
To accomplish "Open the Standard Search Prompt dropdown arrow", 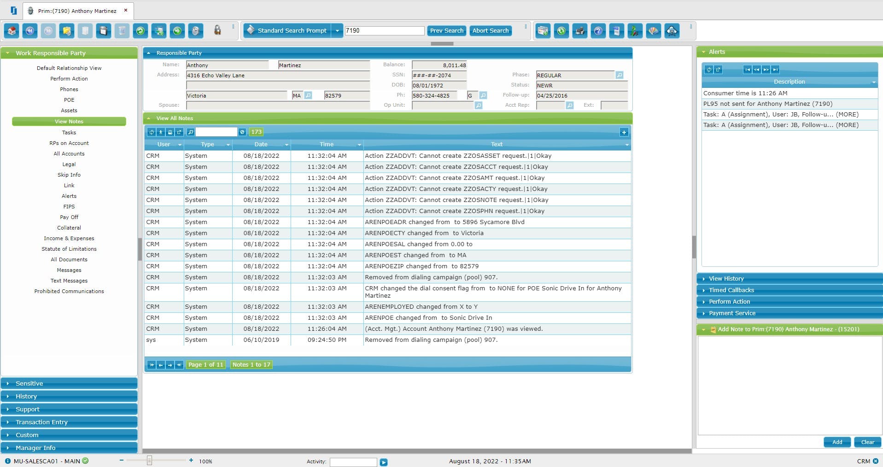I will tap(337, 31).
